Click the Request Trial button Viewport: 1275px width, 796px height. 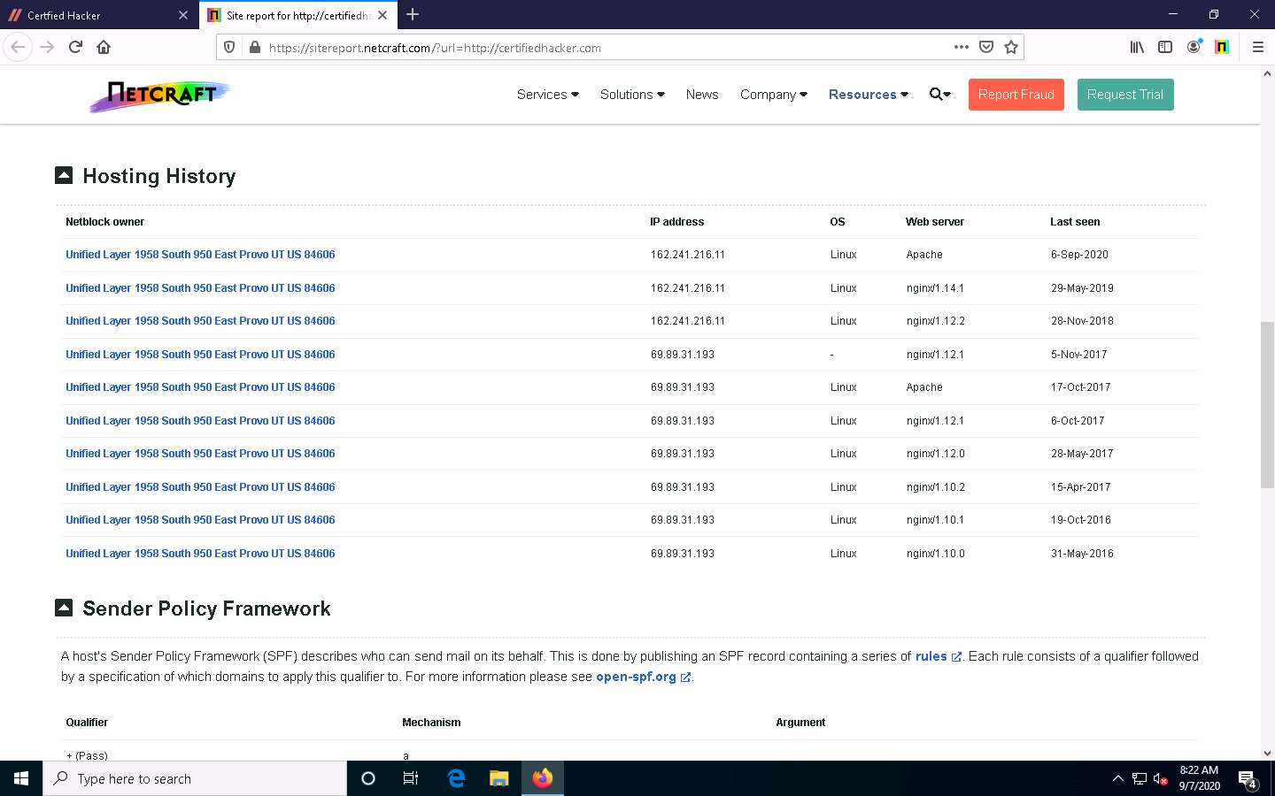[x=1125, y=95]
